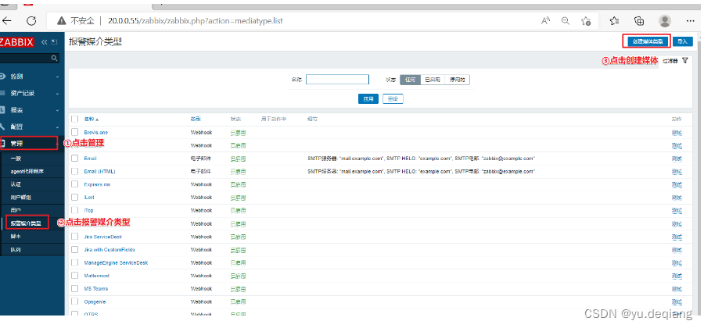The image size is (704, 328).
Task: Click the 重设 filter button
Action: click(393, 99)
